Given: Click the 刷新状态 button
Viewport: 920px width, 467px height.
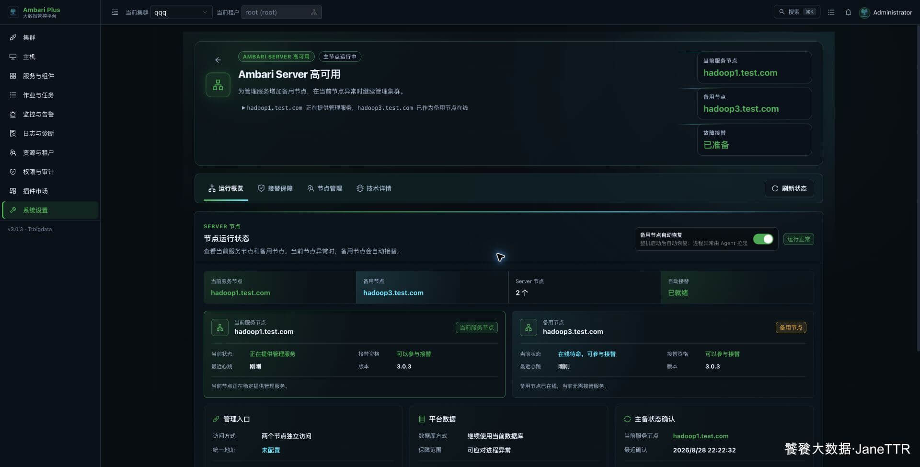Looking at the screenshot, I should point(789,188).
